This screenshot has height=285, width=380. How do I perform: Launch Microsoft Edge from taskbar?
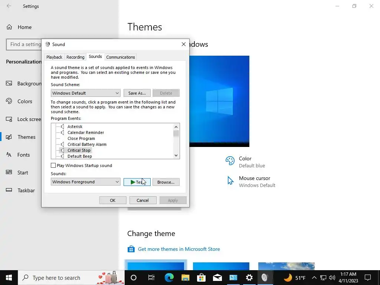[169, 278]
